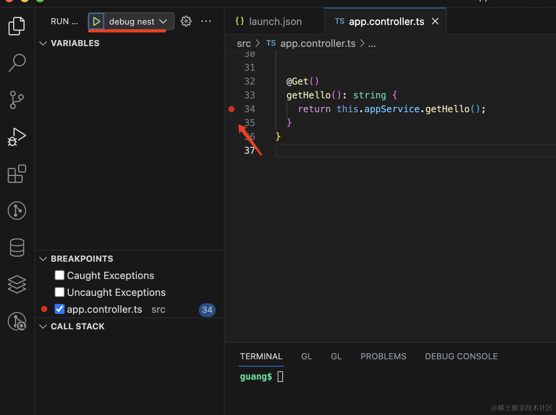Open the Explorer view in activity bar
Image resolution: width=556 pixels, height=415 pixels.
[17, 26]
